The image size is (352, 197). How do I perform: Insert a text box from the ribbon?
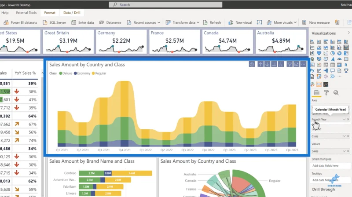(x=259, y=22)
